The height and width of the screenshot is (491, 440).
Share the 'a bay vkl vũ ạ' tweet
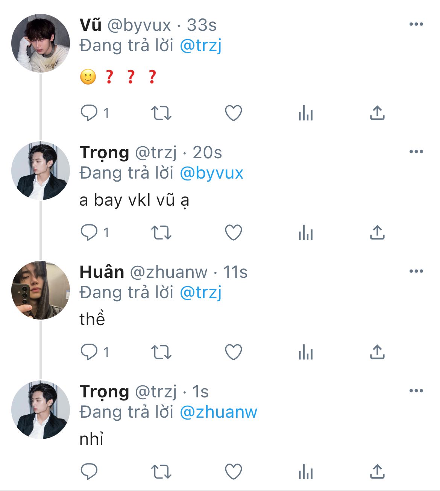click(377, 232)
